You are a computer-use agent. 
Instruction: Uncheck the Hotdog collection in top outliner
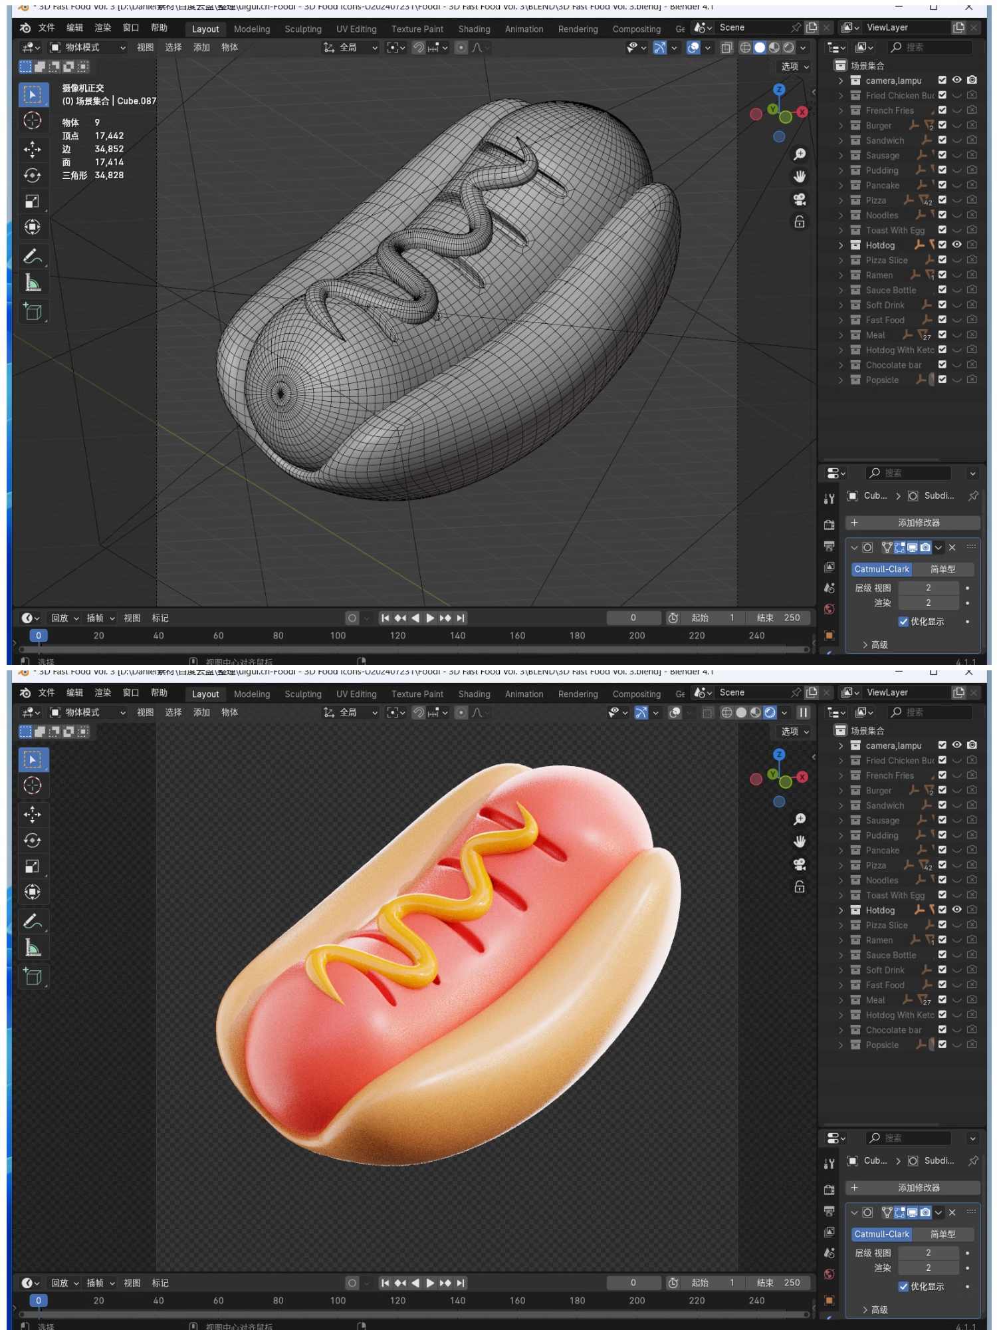coord(942,245)
